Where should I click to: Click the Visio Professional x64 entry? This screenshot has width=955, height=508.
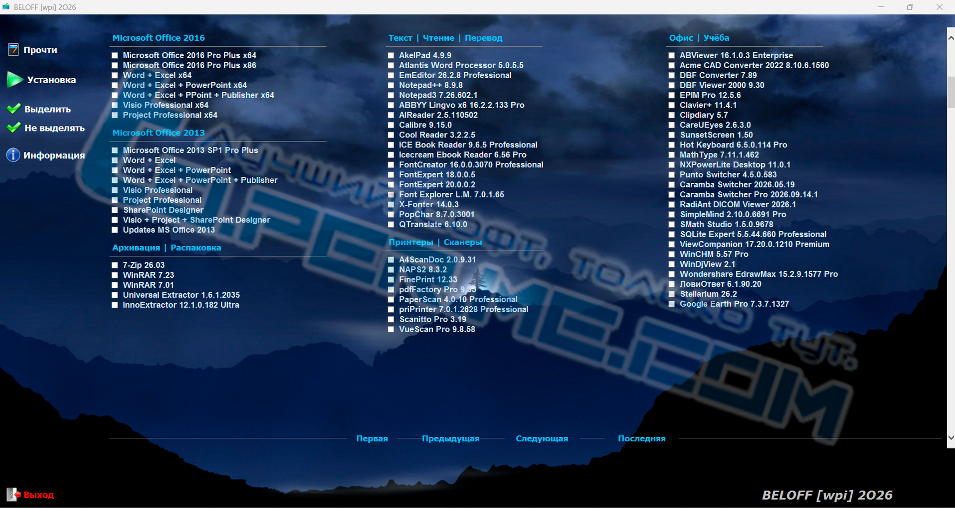click(x=166, y=105)
